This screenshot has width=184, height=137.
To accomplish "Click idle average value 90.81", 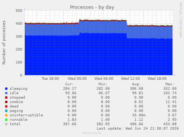I will pyautogui.click(x=138, y=93).
